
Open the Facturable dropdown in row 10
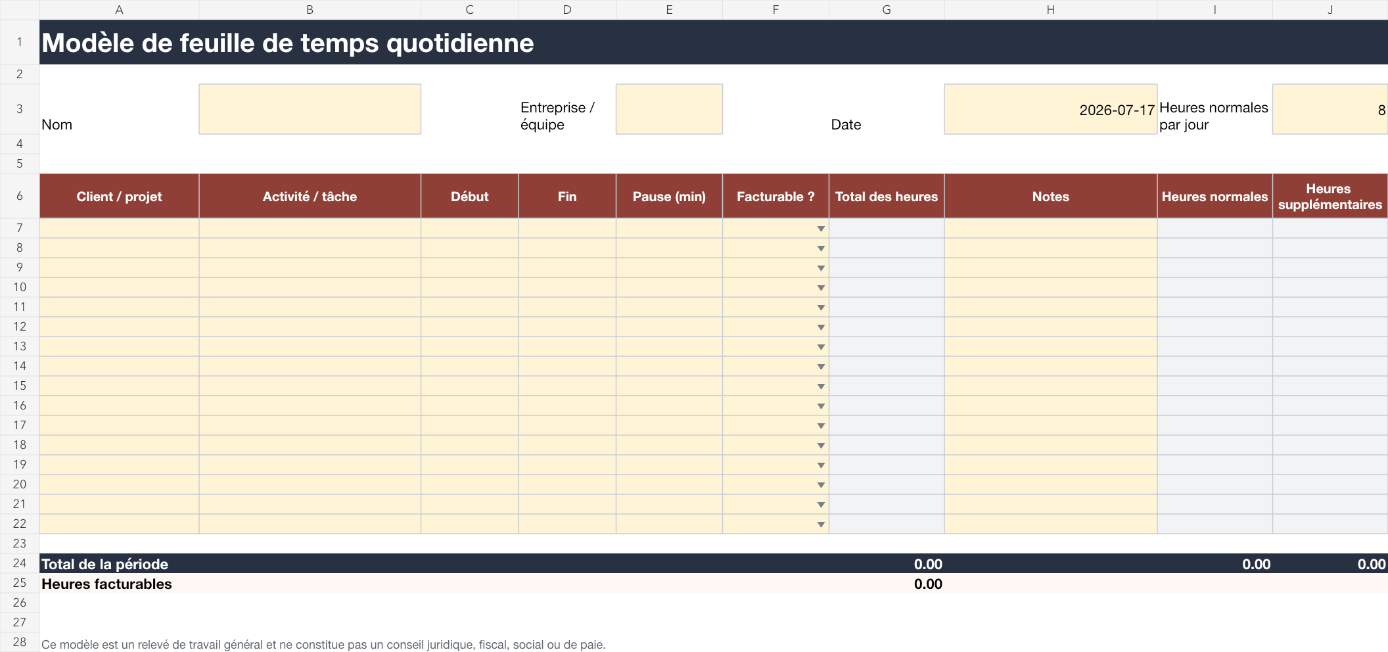[821, 288]
